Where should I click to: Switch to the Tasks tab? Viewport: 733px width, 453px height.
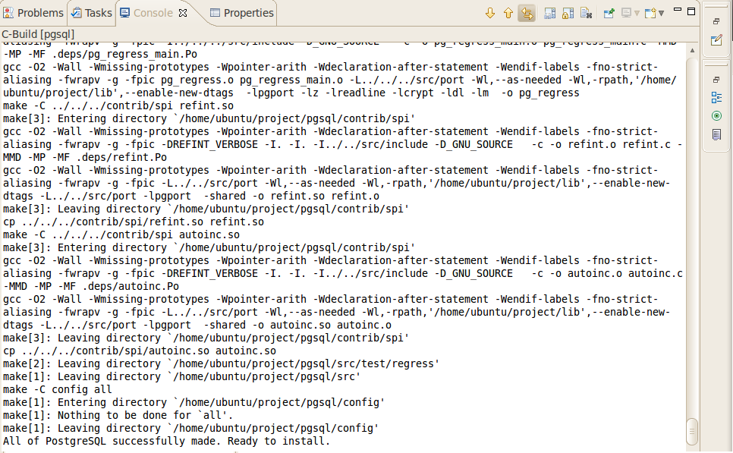pos(92,13)
